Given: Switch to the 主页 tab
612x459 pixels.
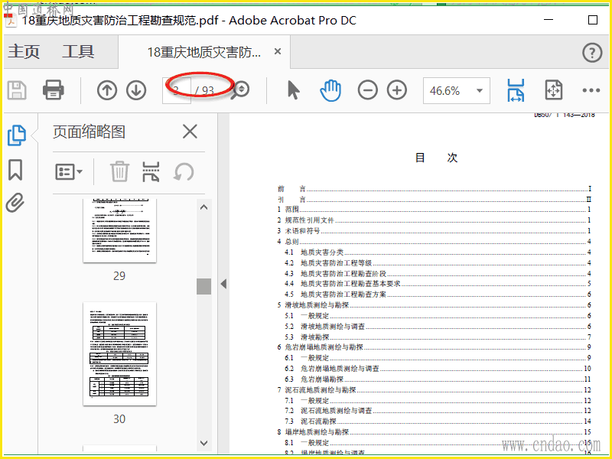Looking at the screenshot, I should [x=24, y=51].
